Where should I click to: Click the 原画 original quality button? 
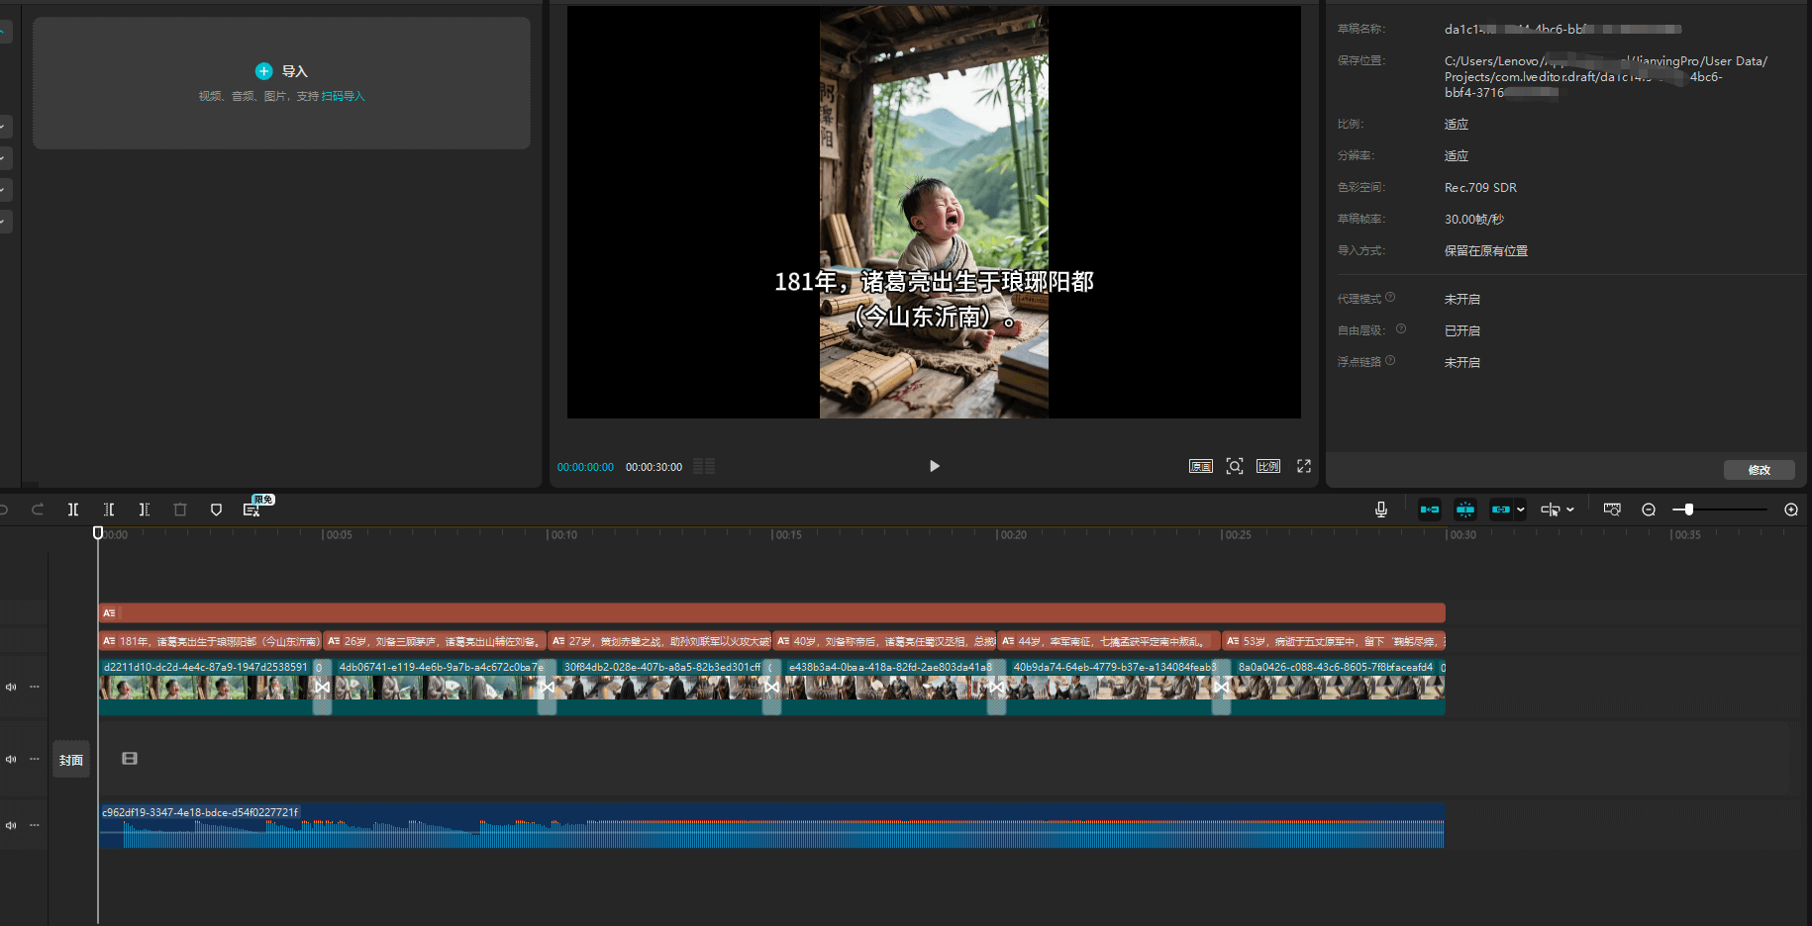click(1201, 466)
